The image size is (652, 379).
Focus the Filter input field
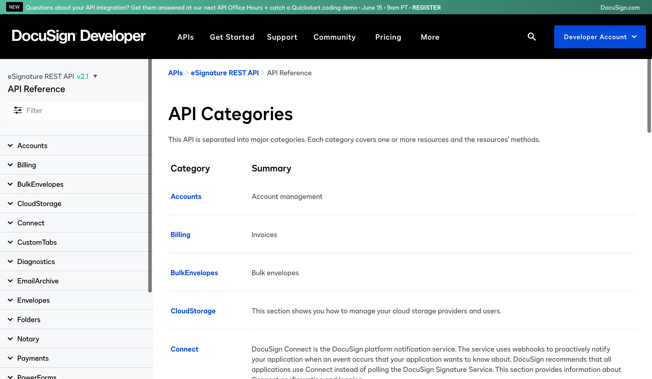click(83, 111)
